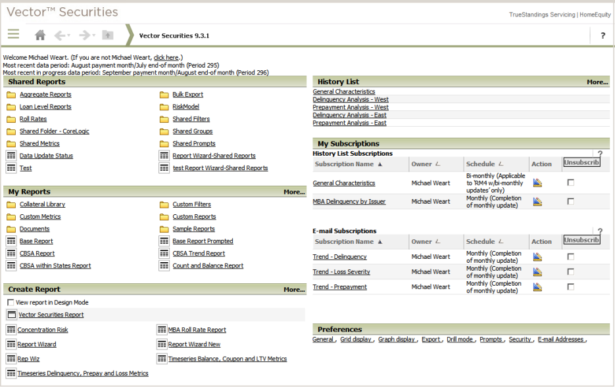The height and width of the screenshot is (387, 615).
Task: Open the Concentration Risk report icon
Action: [11, 330]
